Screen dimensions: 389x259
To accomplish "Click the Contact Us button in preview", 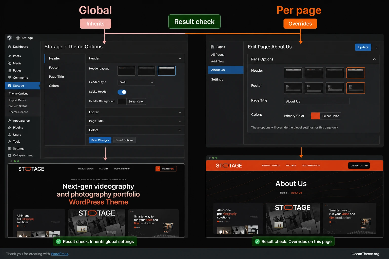I will [x=359, y=166].
